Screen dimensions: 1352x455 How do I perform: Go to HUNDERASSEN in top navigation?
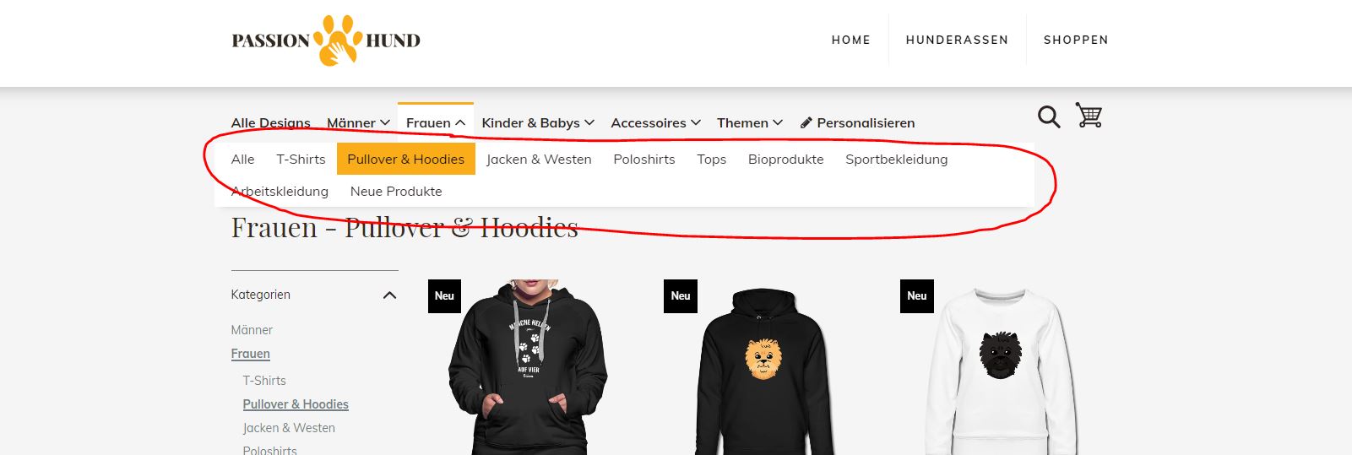[957, 40]
